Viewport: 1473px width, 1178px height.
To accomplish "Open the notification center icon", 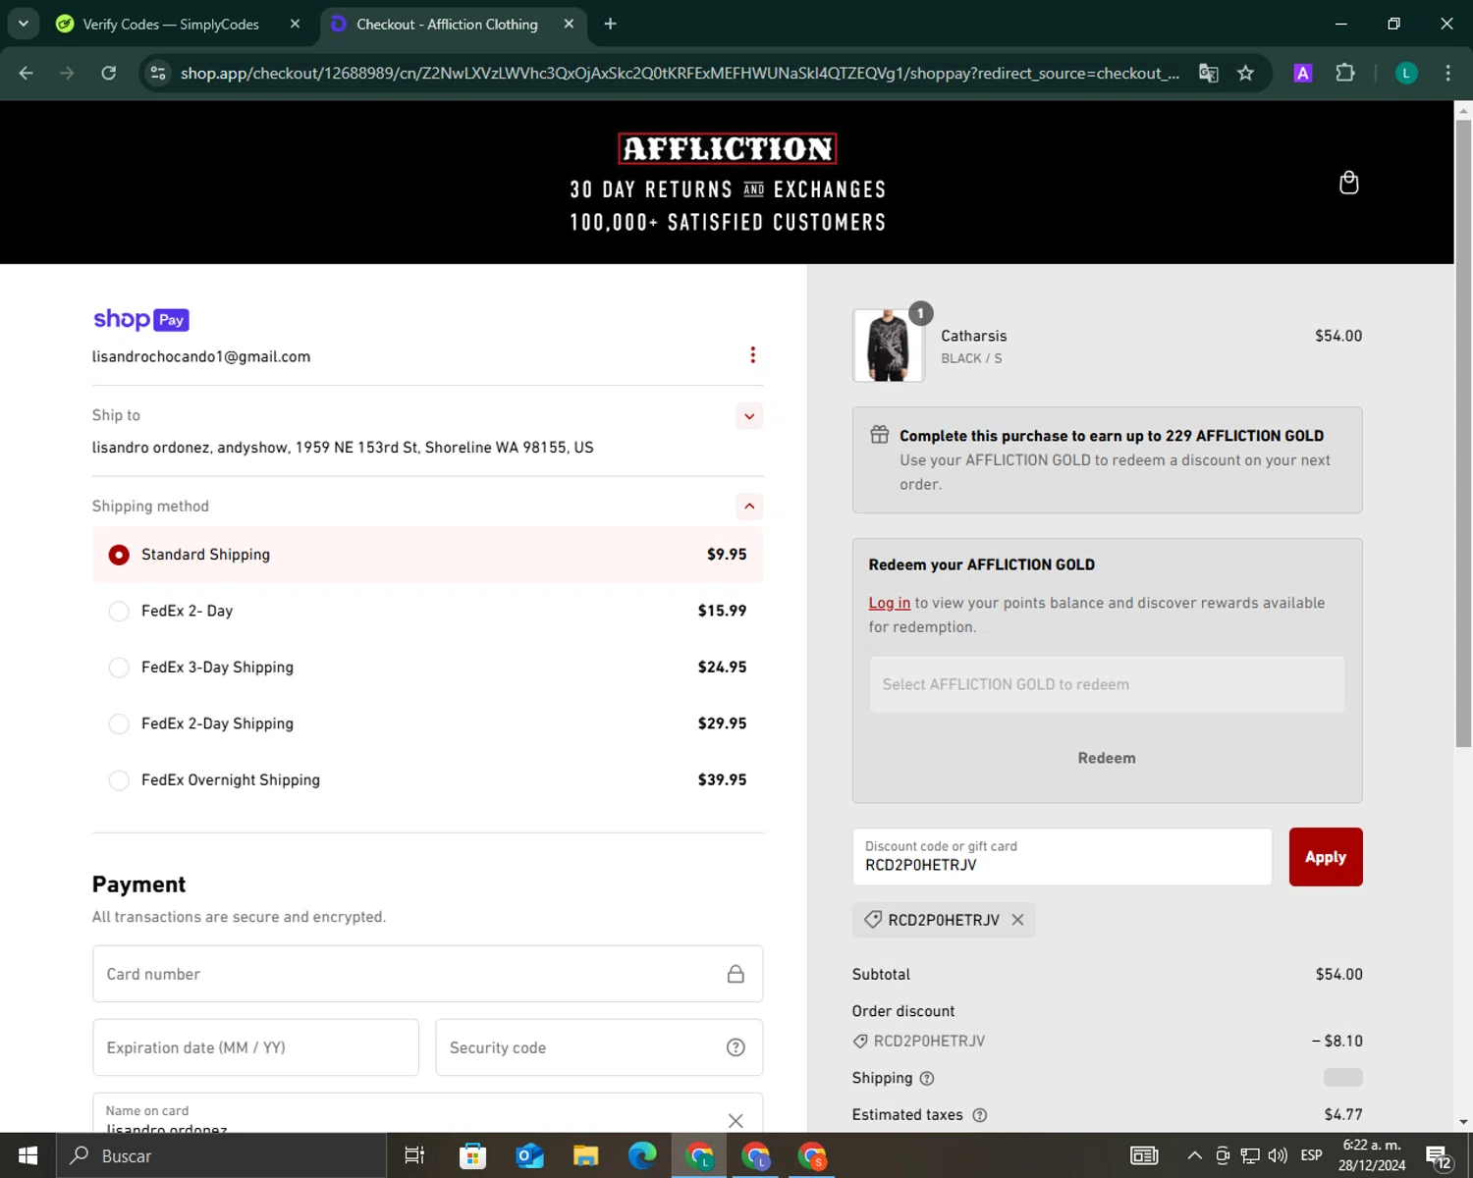I will [x=1438, y=1156].
